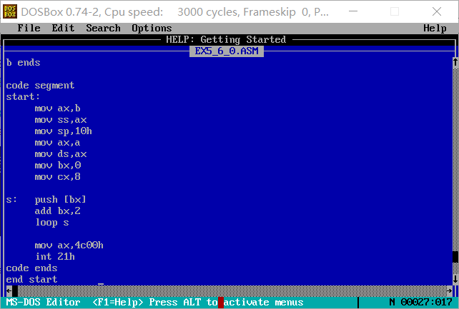Minimize the DOSBox window
Image resolution: width=459 pixels, height=309 pixels.
(353, 11)
